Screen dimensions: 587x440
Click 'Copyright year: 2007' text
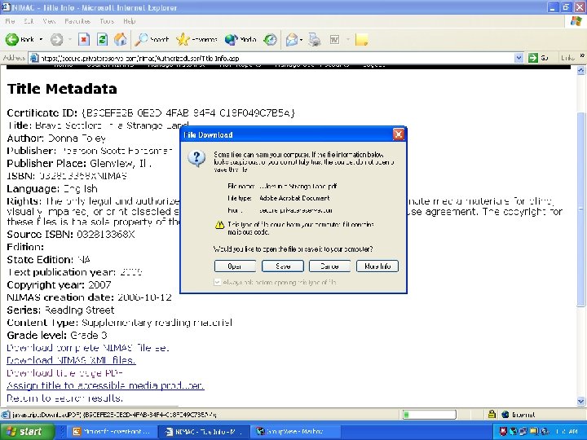coord(60,284)
